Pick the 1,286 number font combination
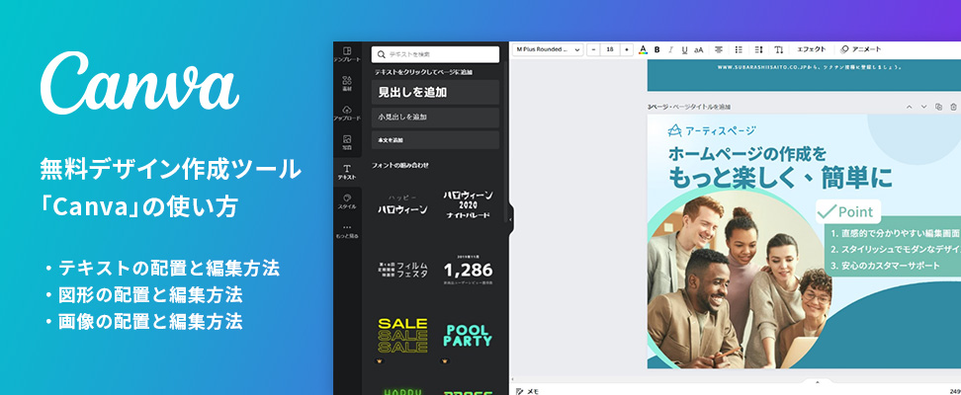961x395 pixels. [469, 270]
